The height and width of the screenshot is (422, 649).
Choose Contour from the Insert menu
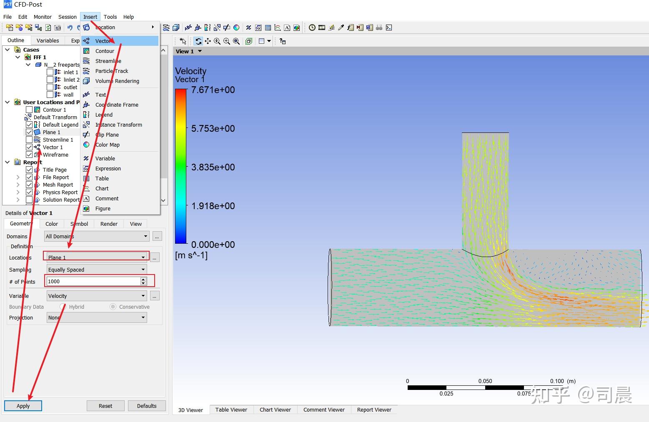[120, 51]
